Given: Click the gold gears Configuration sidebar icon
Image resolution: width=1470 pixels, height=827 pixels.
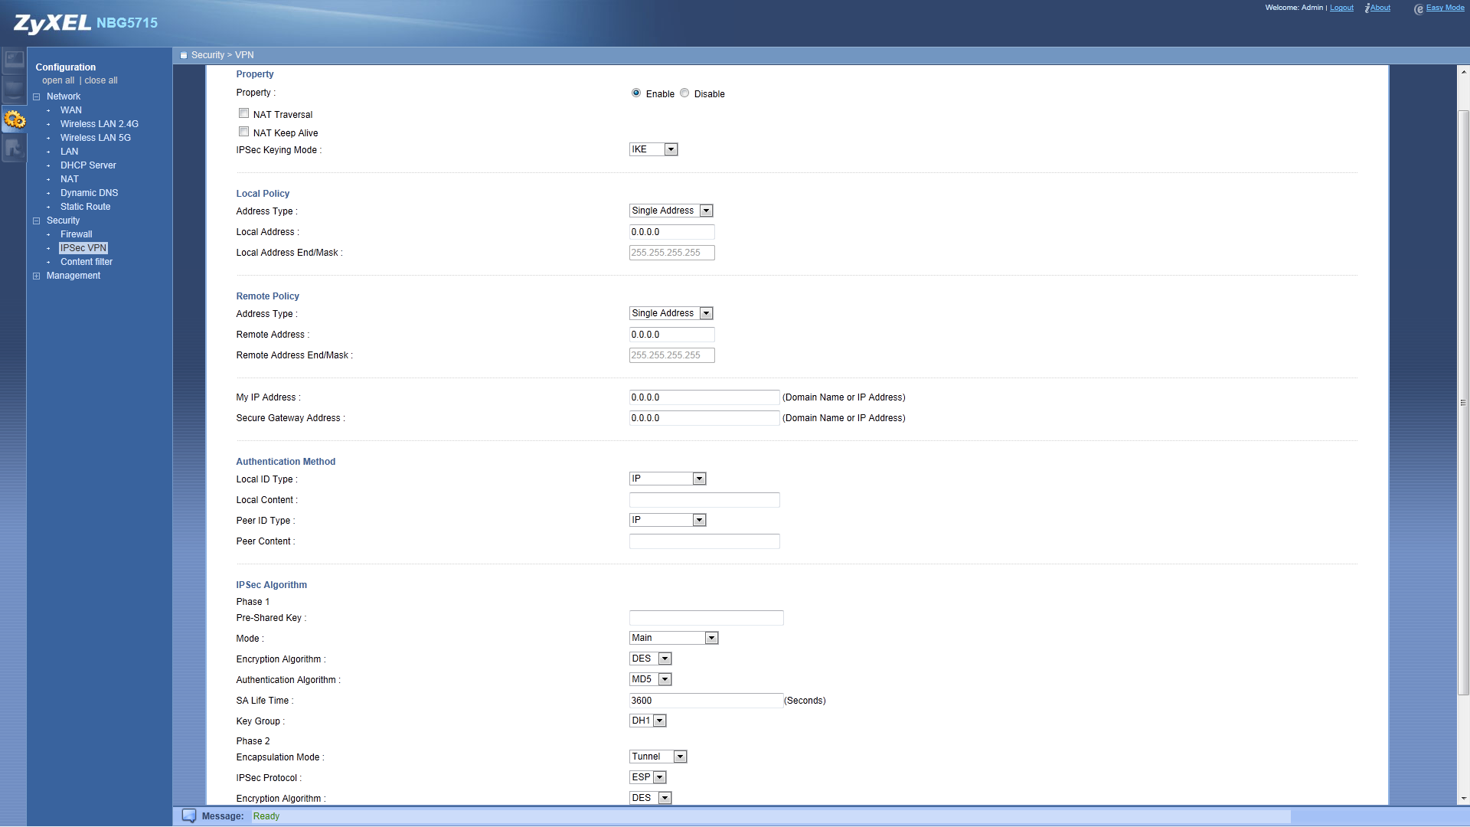Looking at the screenshot, I should point(14,119).
